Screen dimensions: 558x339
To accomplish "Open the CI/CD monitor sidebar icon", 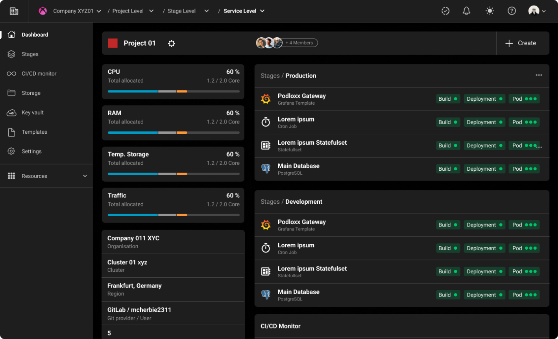I will tap(12, 74).
